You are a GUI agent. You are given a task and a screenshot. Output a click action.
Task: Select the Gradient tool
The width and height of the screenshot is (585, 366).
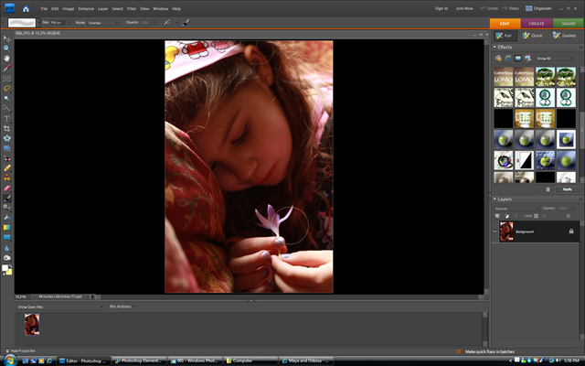6,228
